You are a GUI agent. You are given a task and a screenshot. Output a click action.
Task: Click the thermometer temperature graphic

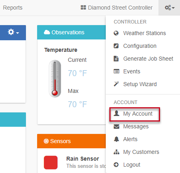coord(55,79)
